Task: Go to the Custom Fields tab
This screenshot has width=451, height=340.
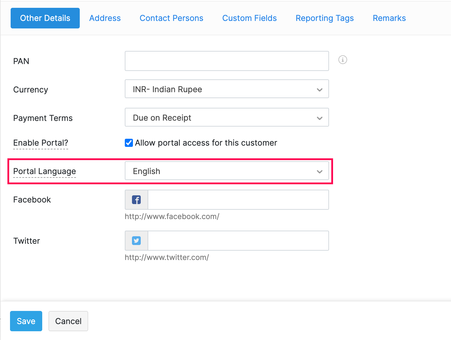Action: (249, 18)
